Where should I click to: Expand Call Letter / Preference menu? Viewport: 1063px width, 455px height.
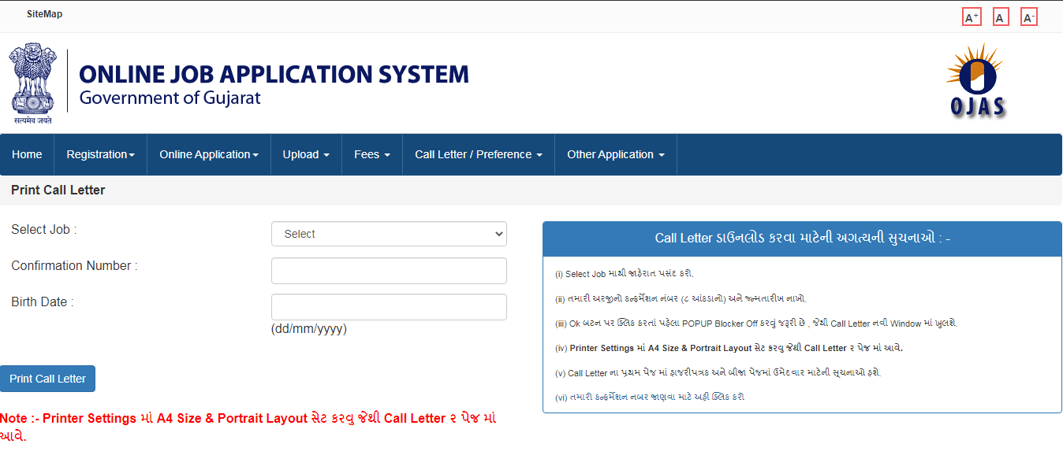click(479, 154)
